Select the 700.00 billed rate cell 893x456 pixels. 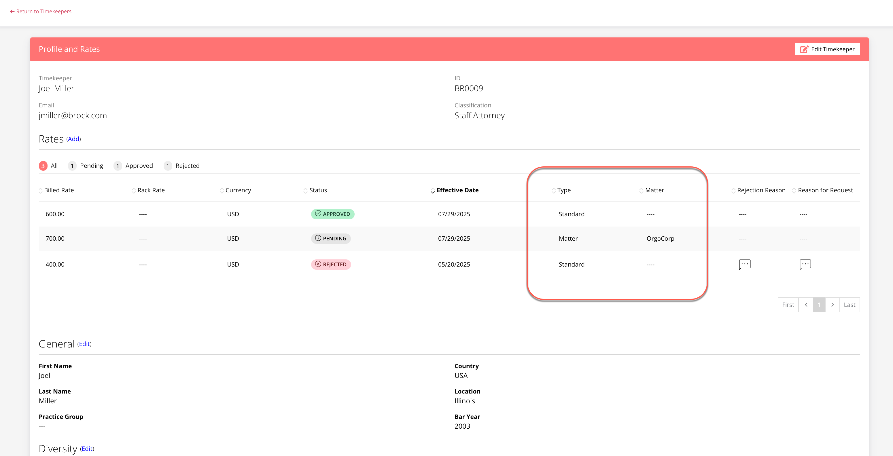click(55, 239)
